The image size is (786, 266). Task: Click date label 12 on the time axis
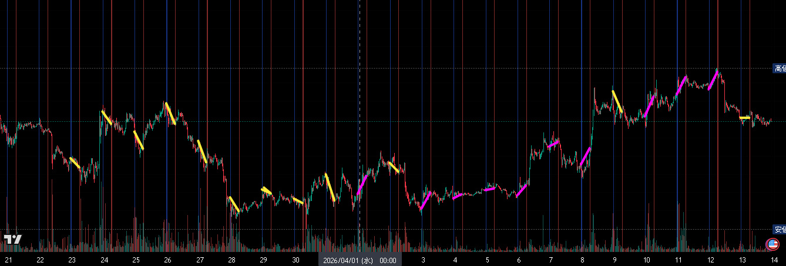pos(710,260)
